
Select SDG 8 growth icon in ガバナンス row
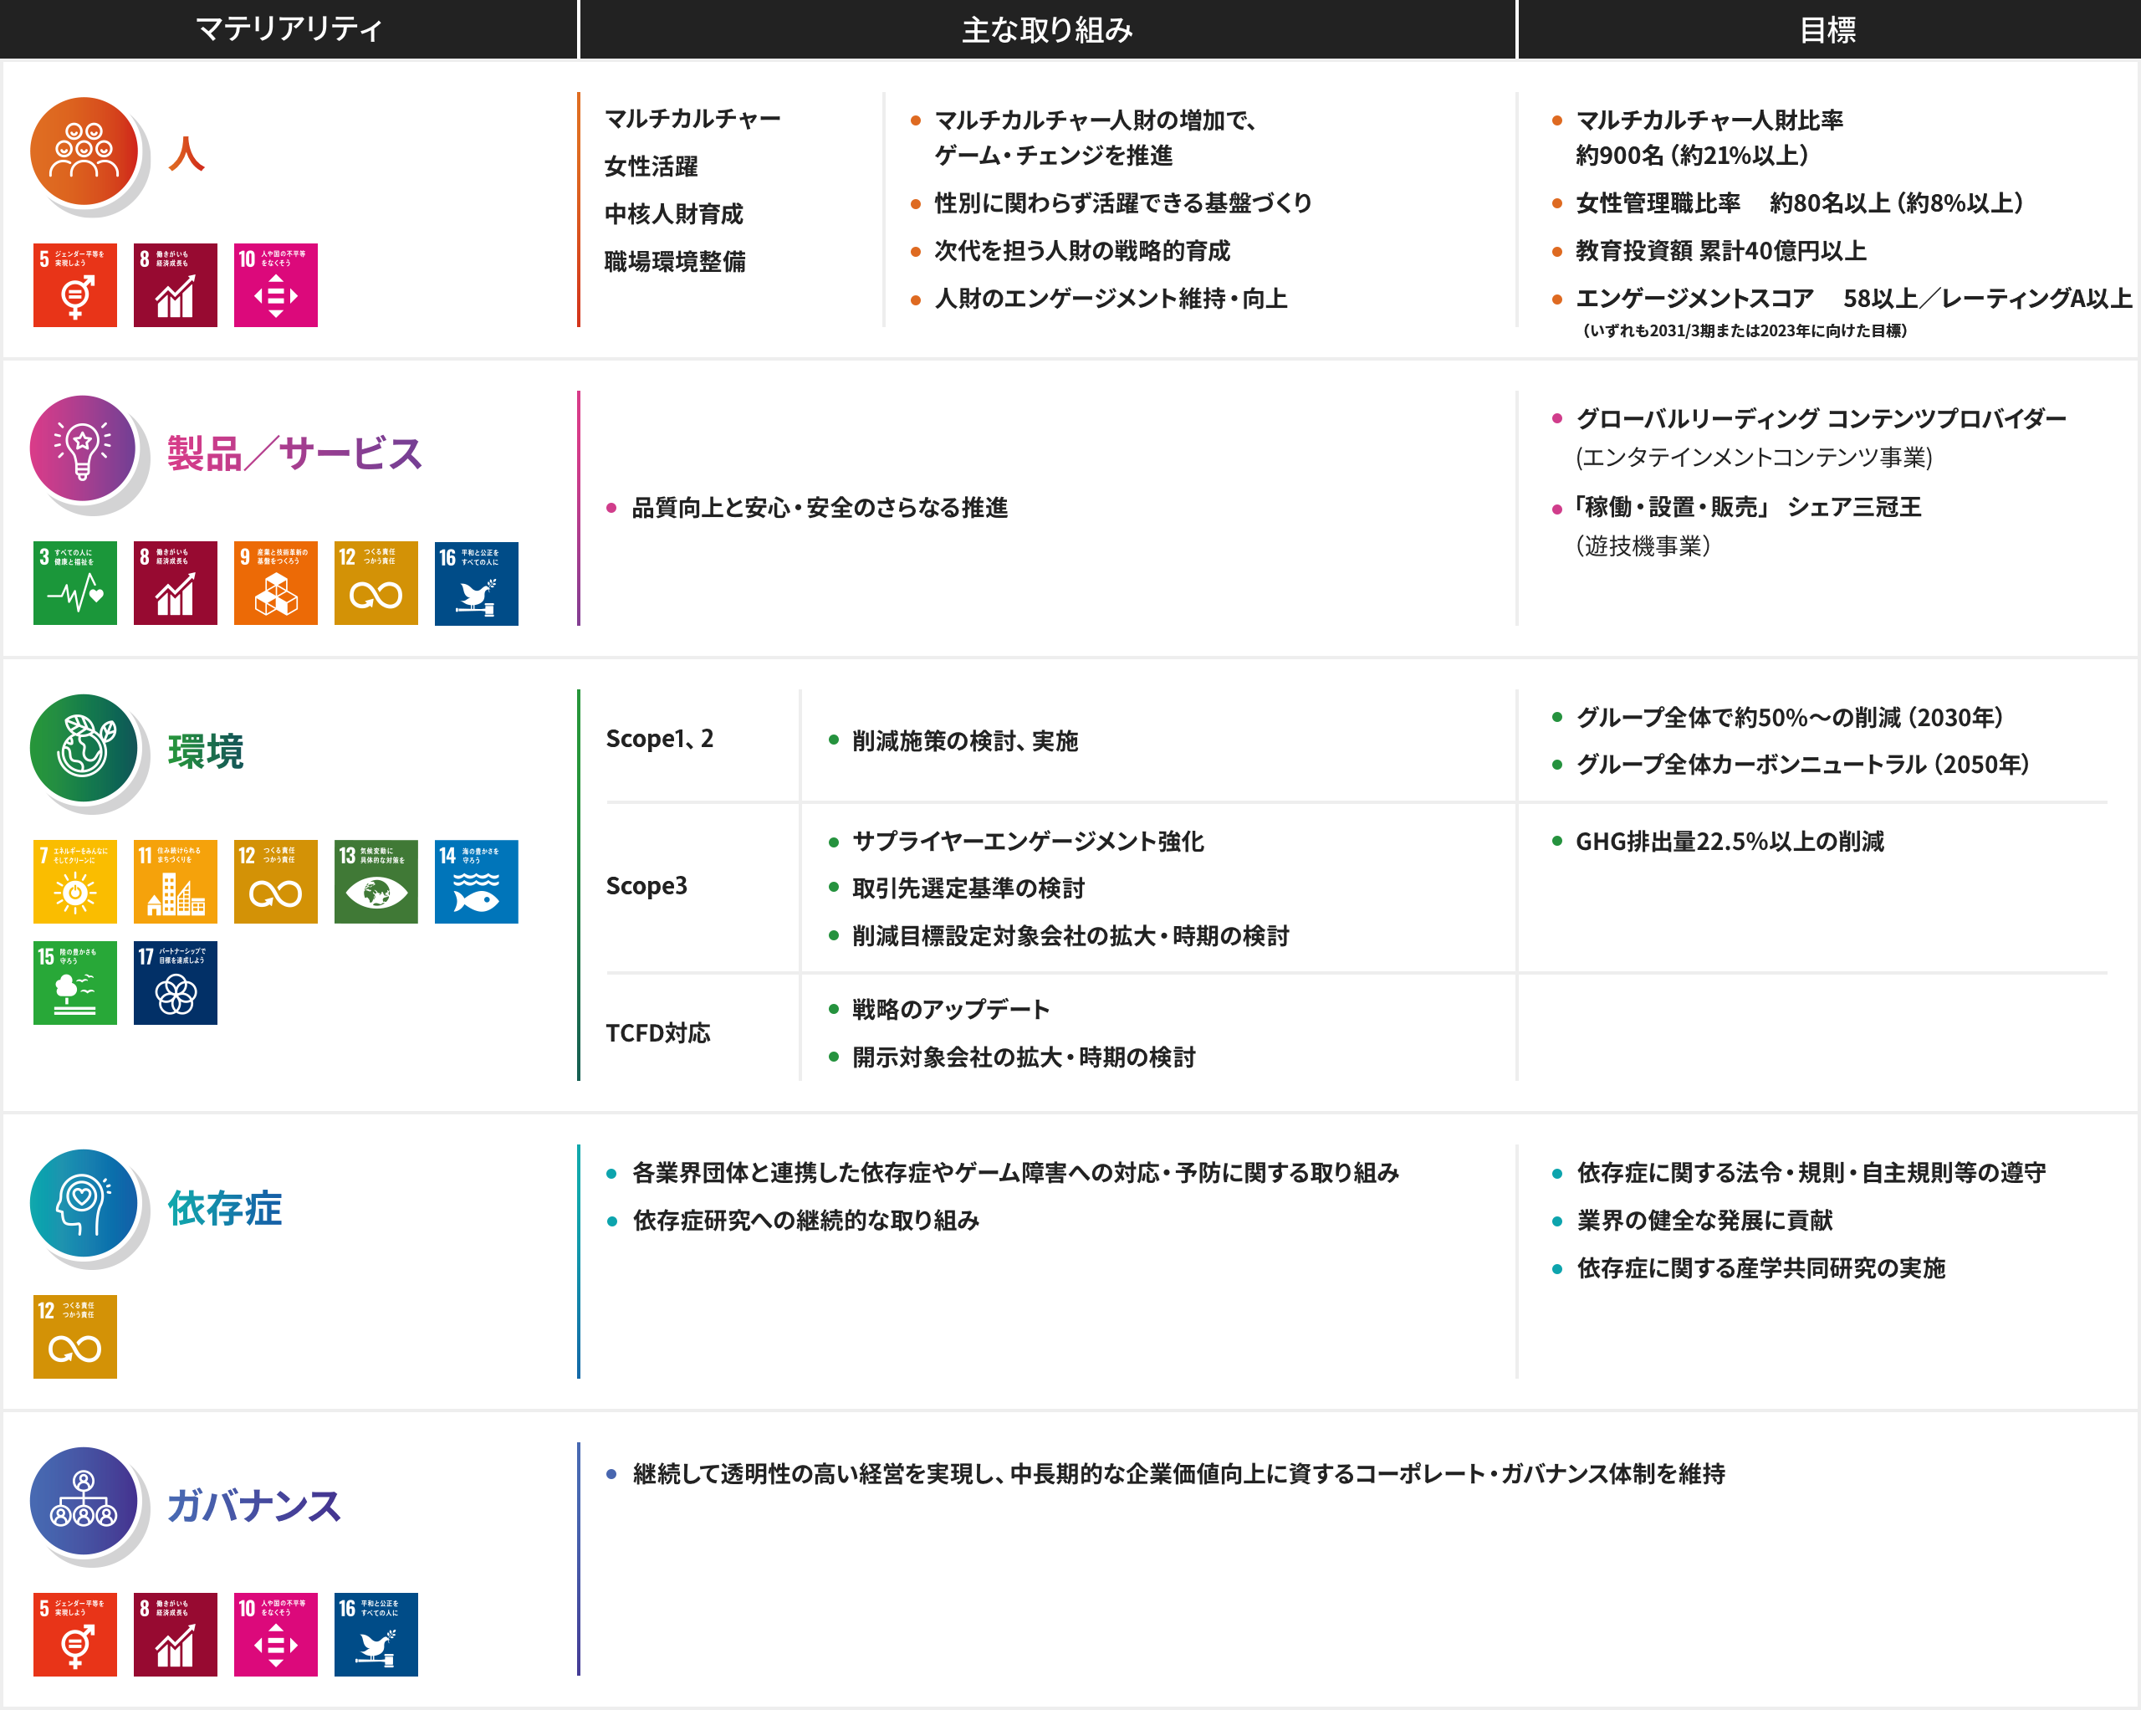click(x=176, y=1635)
